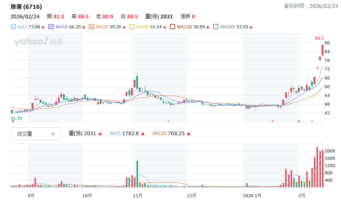Uncheck the MA20 moving average checkbox

(91, 27)
